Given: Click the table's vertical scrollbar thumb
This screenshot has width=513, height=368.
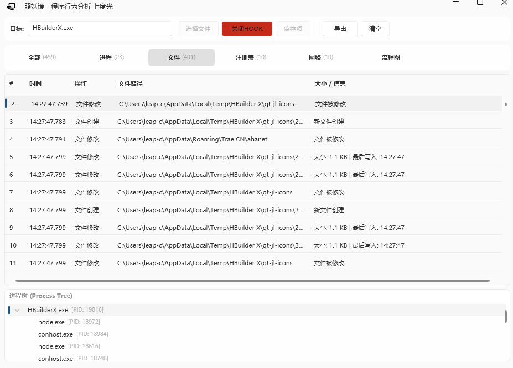Looking at the screenshot, I should (506, 104).
